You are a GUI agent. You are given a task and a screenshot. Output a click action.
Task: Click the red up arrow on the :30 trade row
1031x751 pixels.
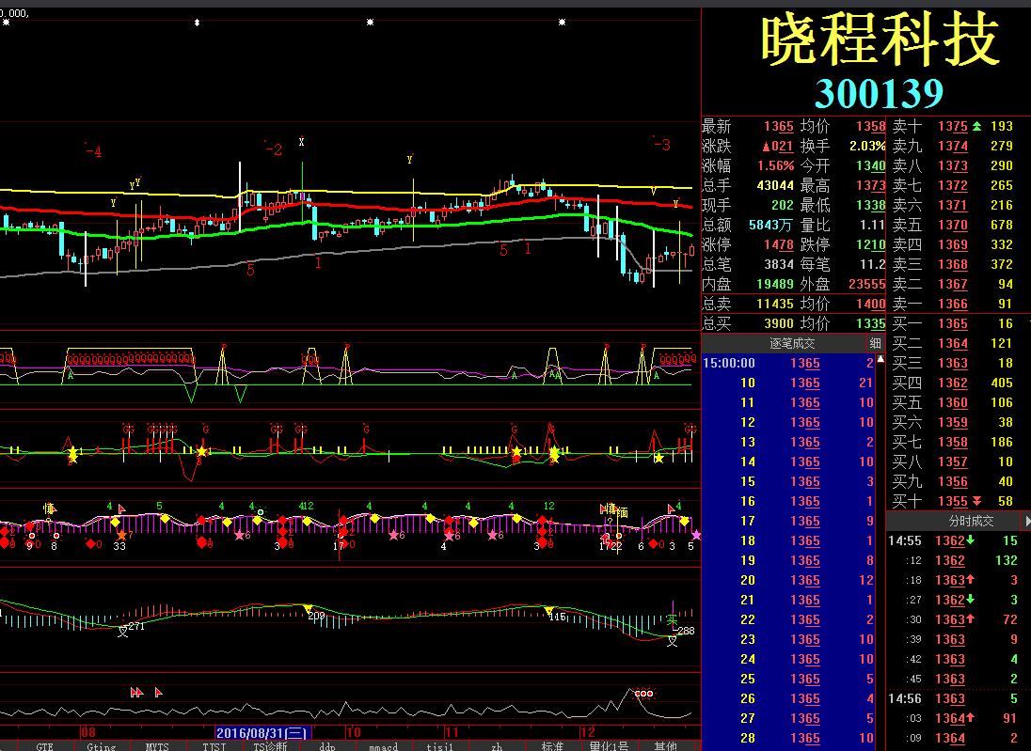[x=971, y=619]
